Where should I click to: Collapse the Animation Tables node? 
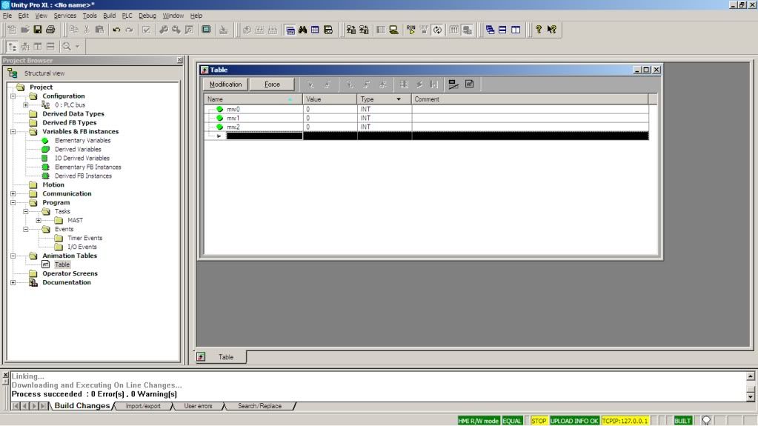[x=13, y=256]
